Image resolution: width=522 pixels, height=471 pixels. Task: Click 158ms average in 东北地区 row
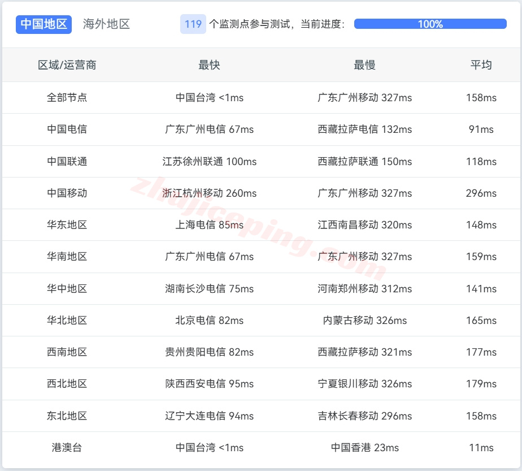point(481,416)
